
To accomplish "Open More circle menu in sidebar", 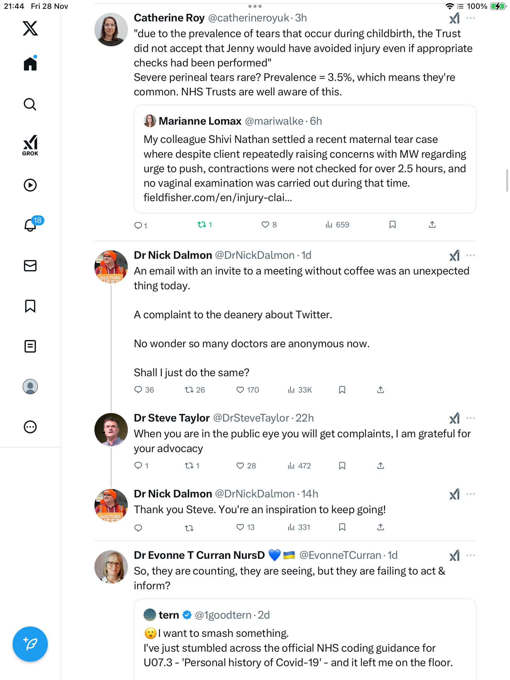I will tap(30, 427).
